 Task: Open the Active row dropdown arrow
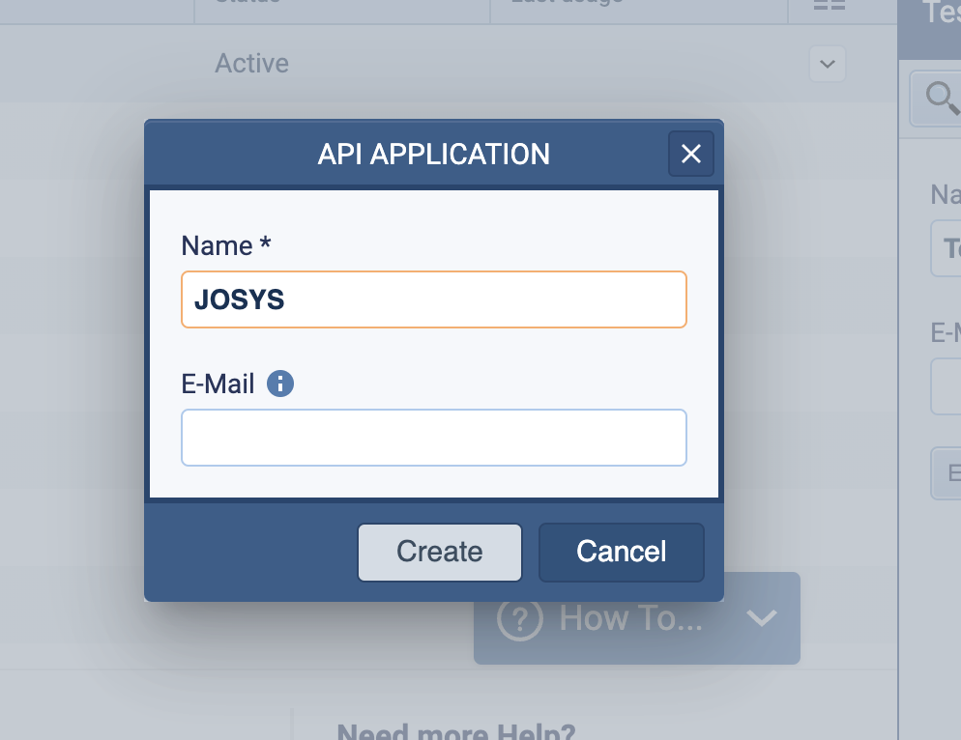click(x=827, y=64)
